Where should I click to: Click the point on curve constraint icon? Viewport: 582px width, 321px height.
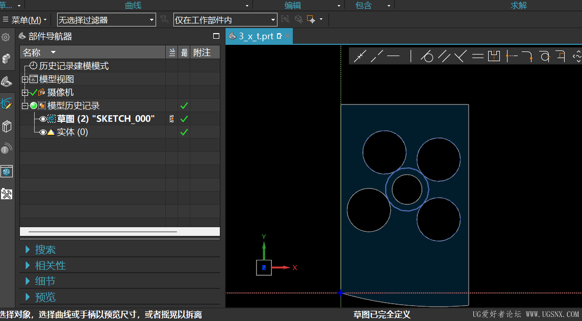coord(512,57)
